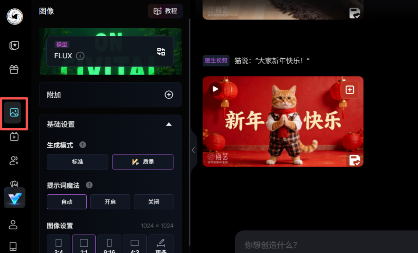
Task: Expand the 附加 section
Action: 169,95
